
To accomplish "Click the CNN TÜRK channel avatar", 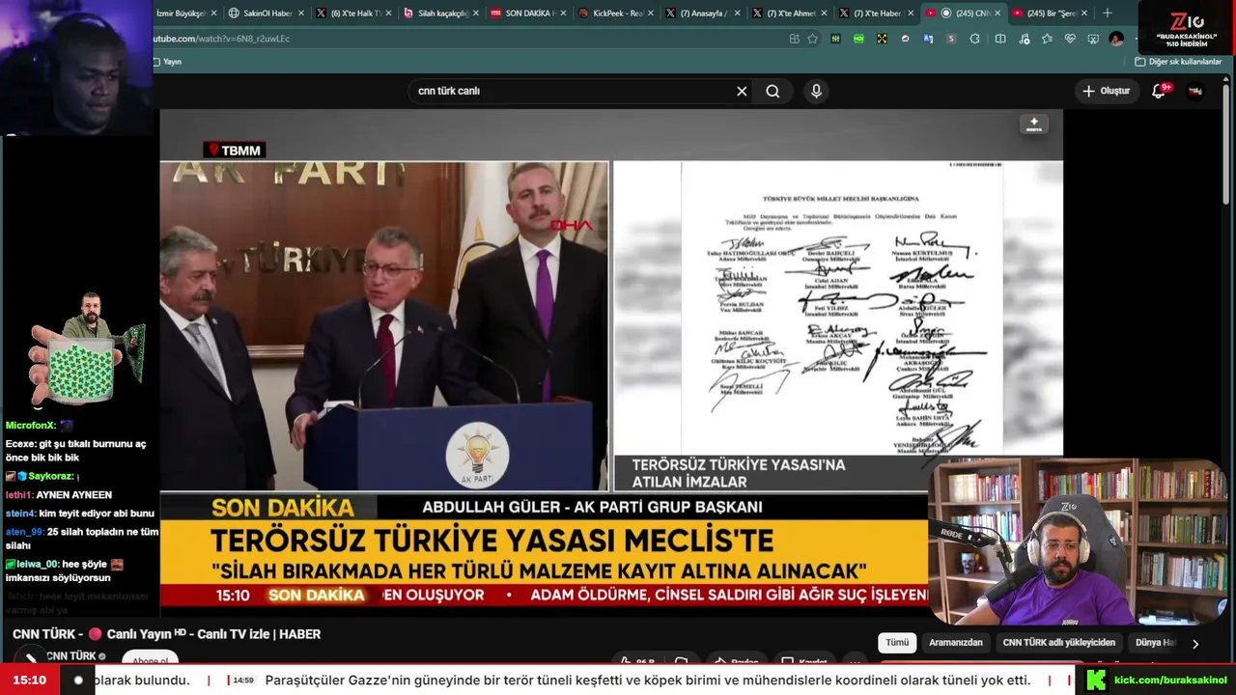I will click(x=29, y=657).
